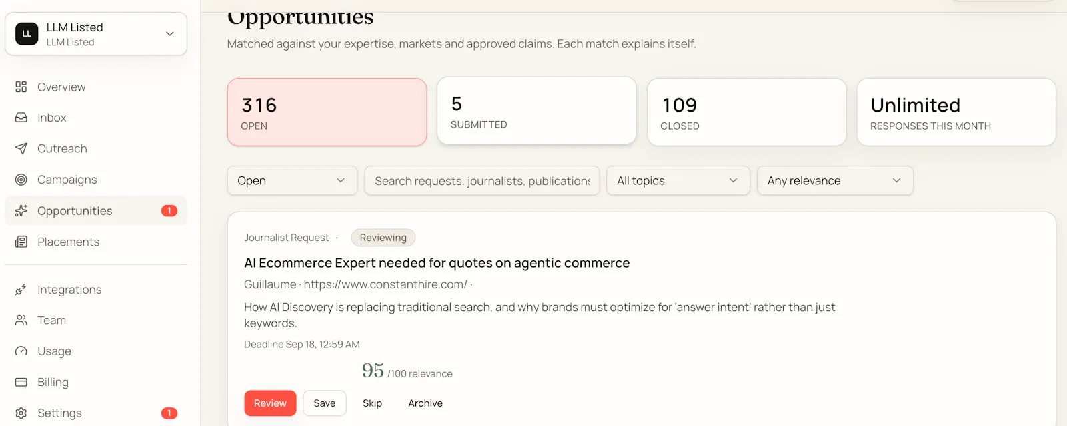Click the Settings notification badge

pyautogui.click(x=169, y=413)
